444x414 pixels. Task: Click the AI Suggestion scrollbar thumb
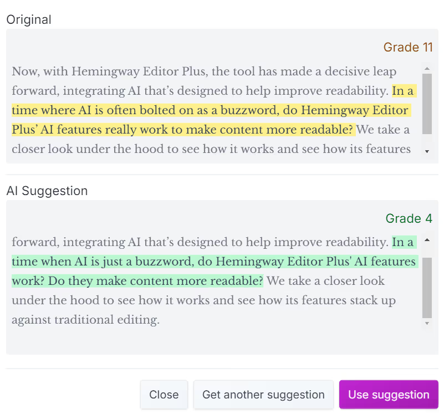[427, 287]
